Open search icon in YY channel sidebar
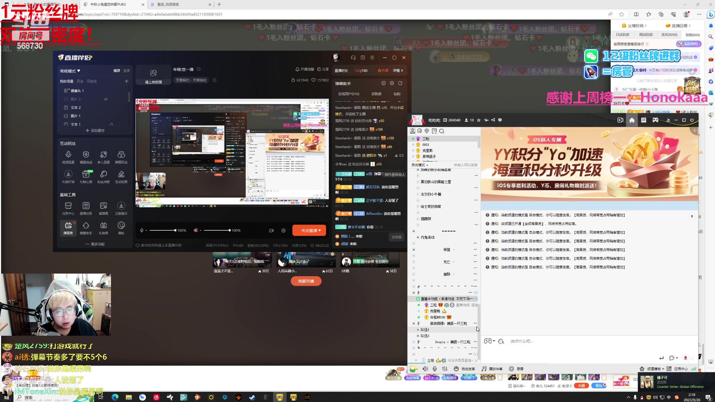 (x=442, y=131)
